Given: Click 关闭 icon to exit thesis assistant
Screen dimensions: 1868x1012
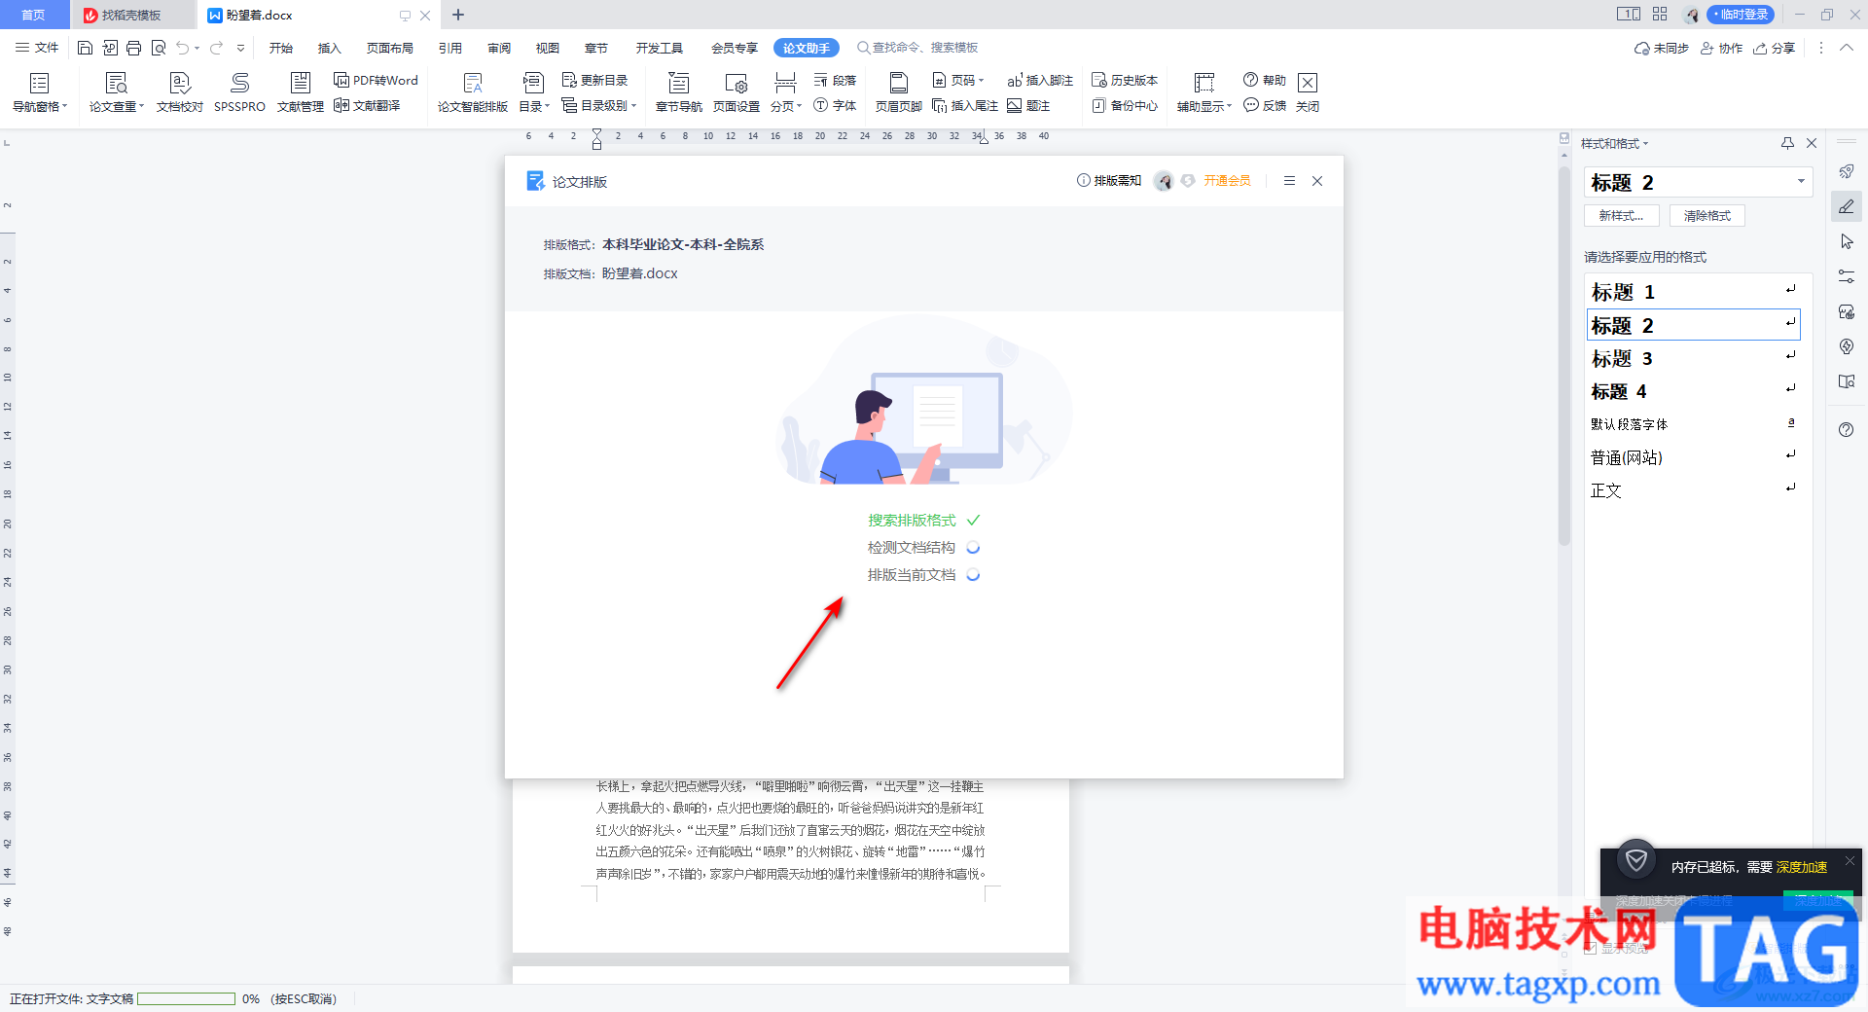Looking at the screenshot, I should click(x=1308, y=92).
